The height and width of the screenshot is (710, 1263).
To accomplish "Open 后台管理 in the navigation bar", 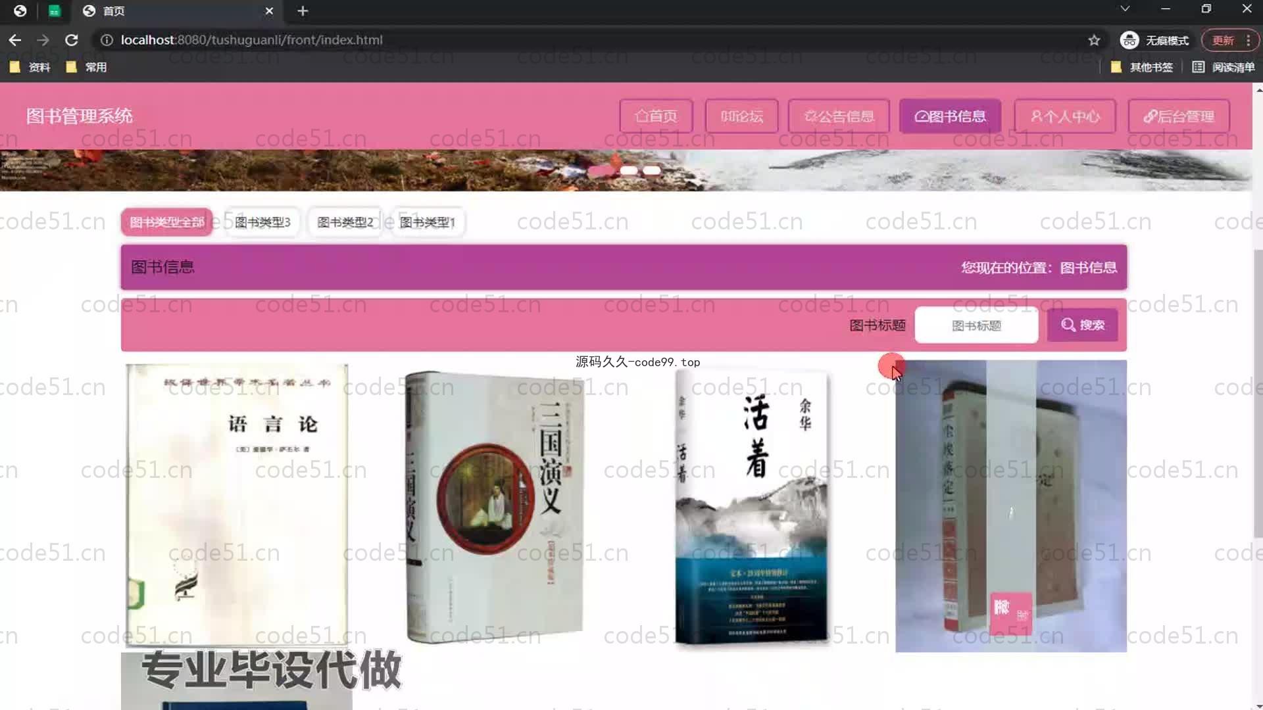I will (x=1179, y=116).
